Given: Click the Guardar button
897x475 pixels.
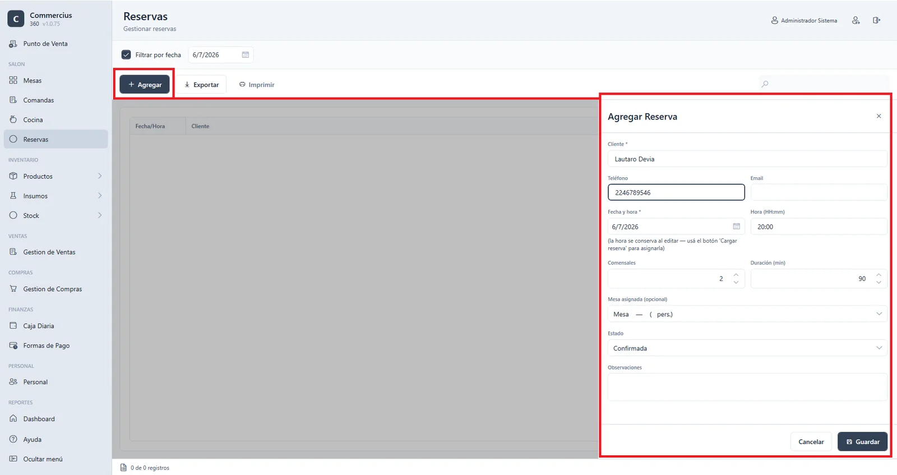Looking at the screenshot, I should click(863, 442).
